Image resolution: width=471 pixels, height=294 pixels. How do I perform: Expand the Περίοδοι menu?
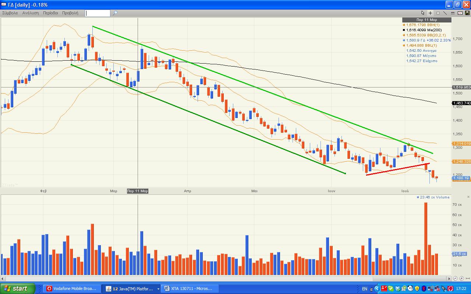coord(50,13)
